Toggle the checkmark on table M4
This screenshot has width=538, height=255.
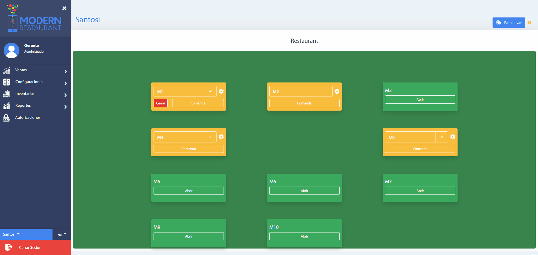click(210, 137)
